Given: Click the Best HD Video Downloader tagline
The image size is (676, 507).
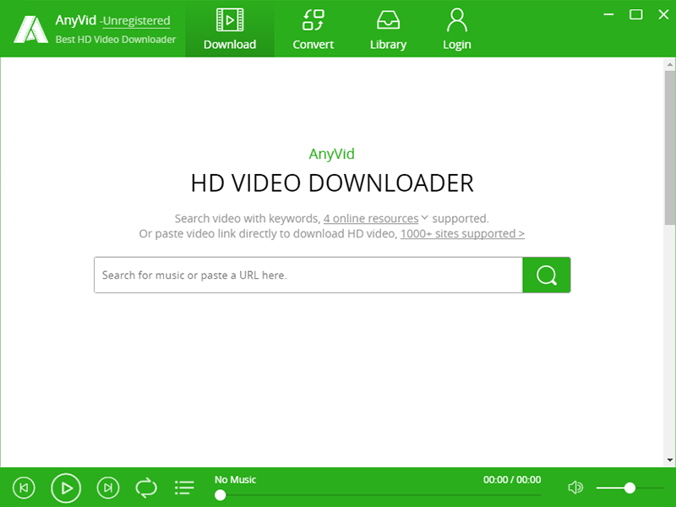Looking at the screenshot, I should click(116, 39).
